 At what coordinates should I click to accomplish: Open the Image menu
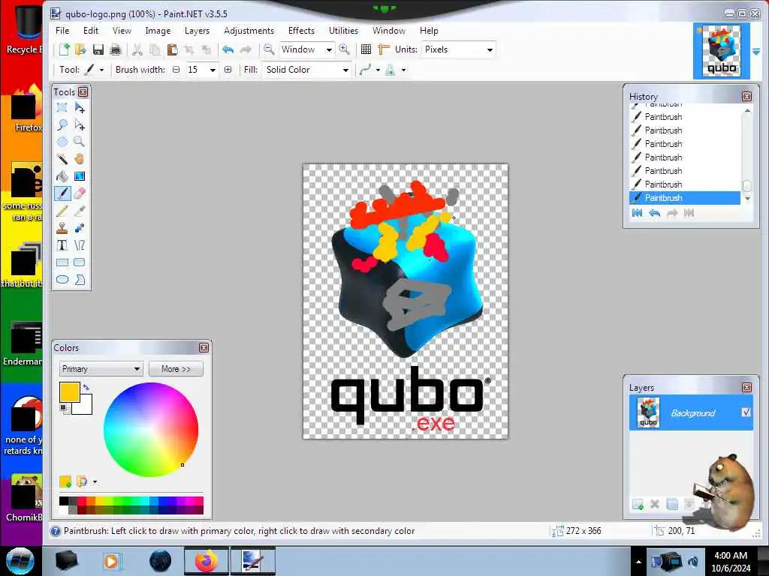(158, 30)
